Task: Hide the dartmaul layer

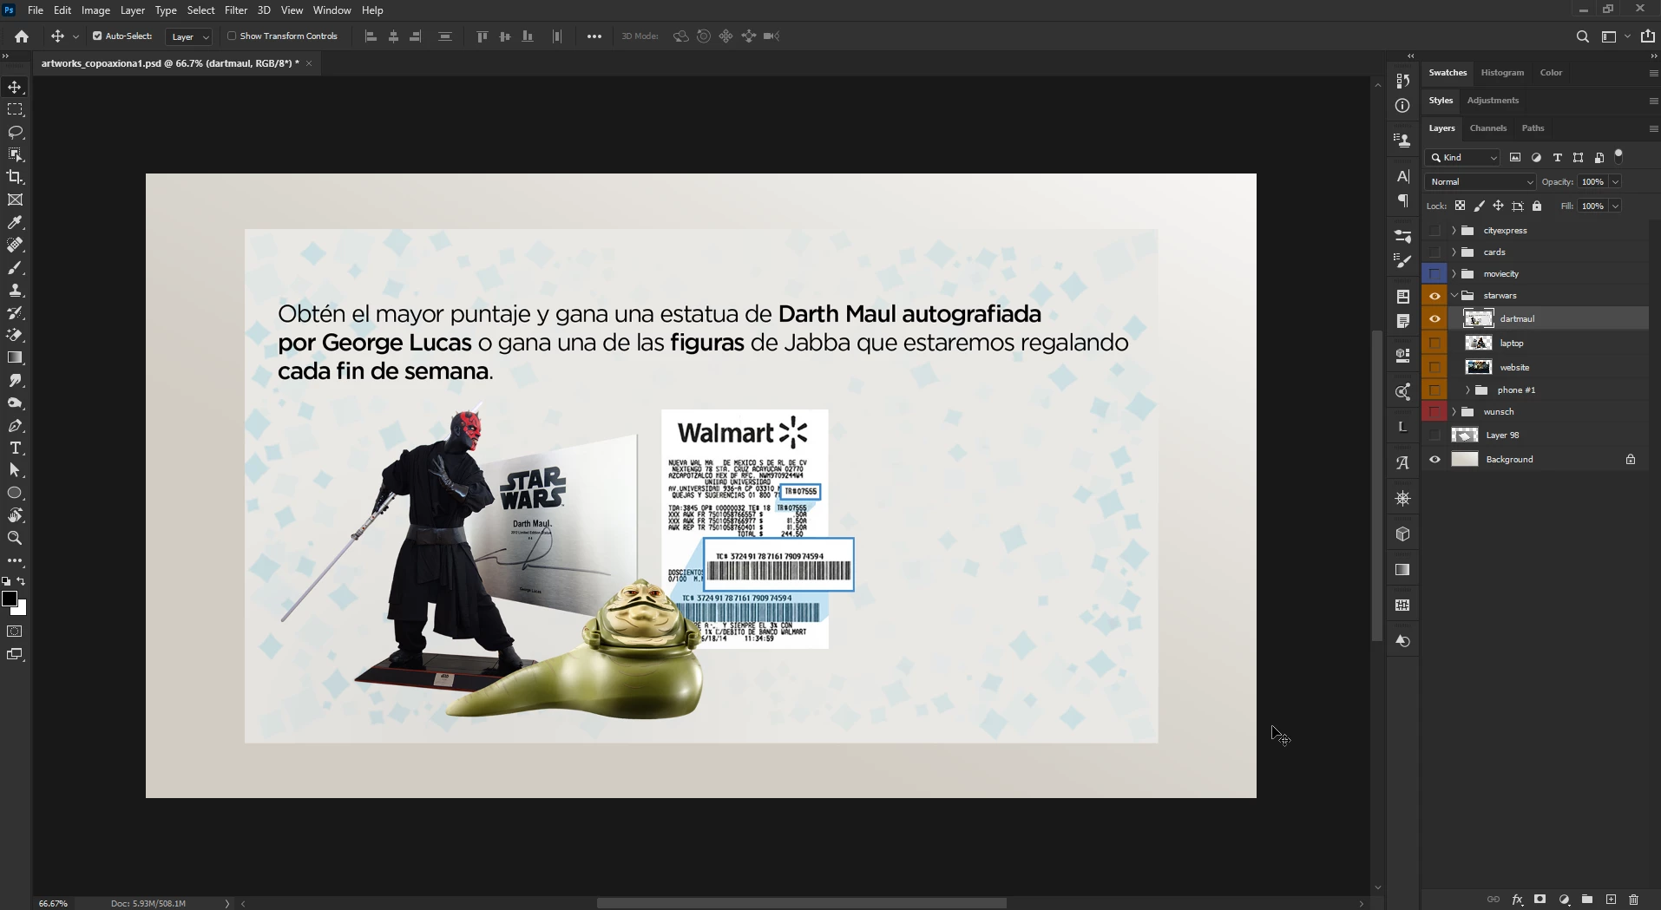Action: point(1434,319)
